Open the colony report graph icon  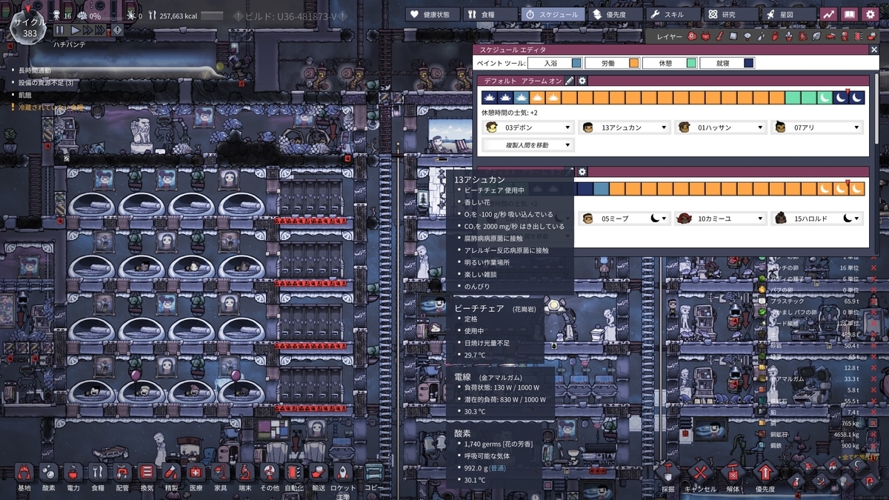coord(829,14)
